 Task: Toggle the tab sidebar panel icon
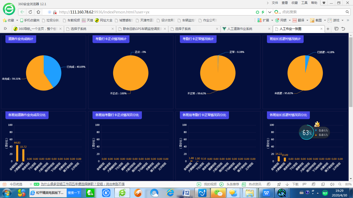(5, 29)
